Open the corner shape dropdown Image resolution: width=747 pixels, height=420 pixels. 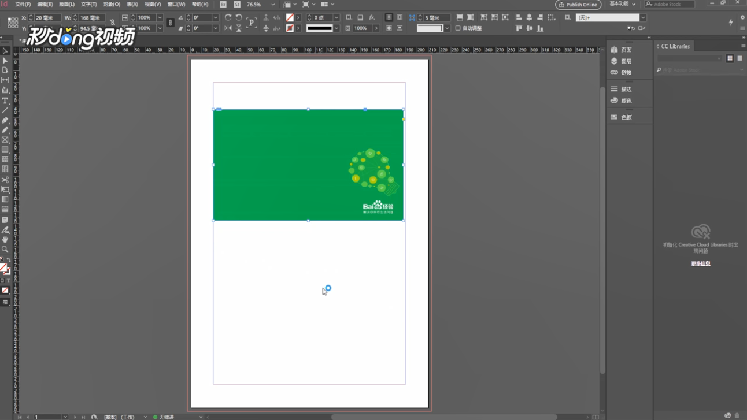point(447,28)
